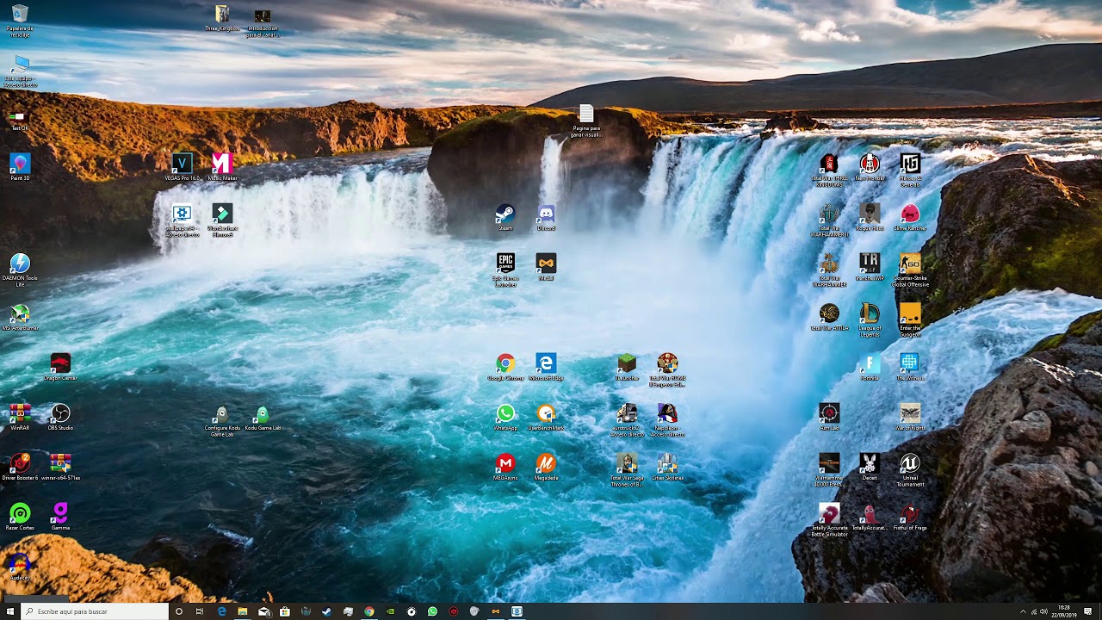Select the Pagina para ganar visualizaciones text file
This screenshot has width=1102, height=620.
coord(586,121)
